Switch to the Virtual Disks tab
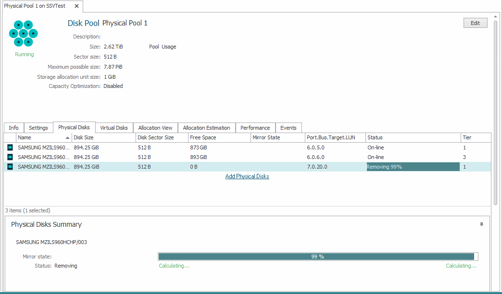 click(114, 128)
